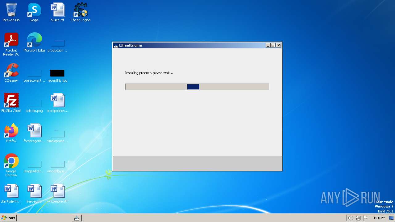Click the CheatEngine installer title bar text
395x222 pixels.
coord(131,45)
